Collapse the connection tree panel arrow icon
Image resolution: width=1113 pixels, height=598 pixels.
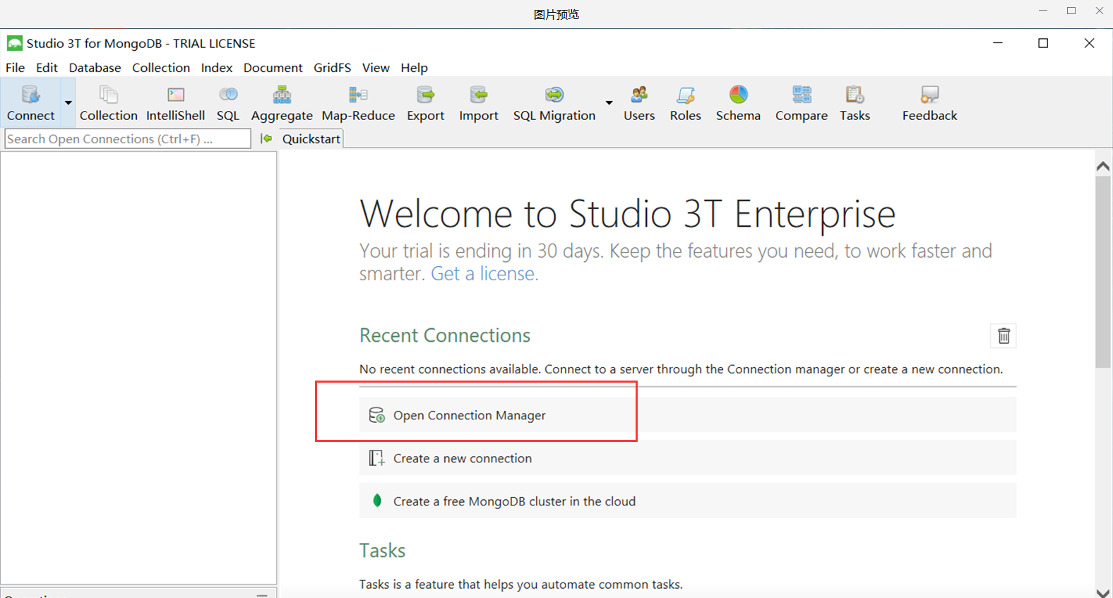click(x=266, y=139)
